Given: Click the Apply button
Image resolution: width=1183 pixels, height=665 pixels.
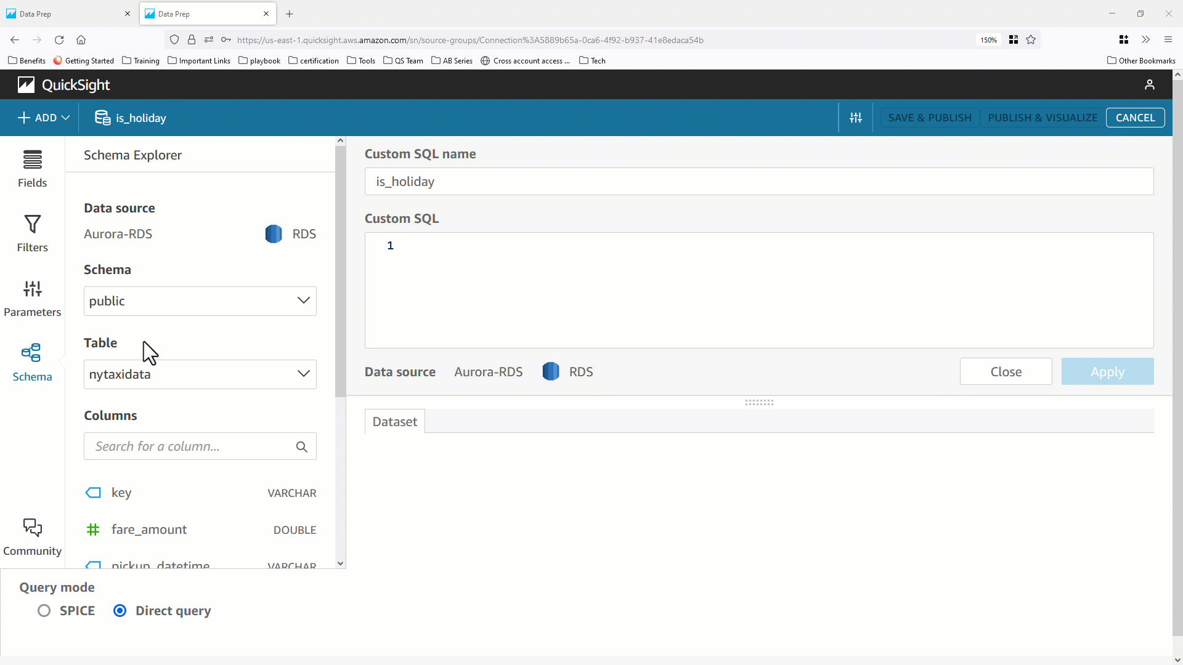Looking at the screenshot, I should (x=1107, y=371).
